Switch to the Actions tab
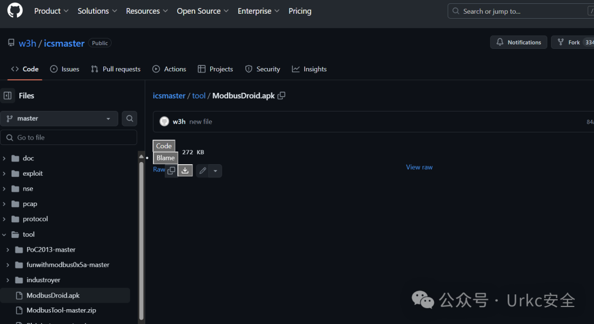The width and height of the screenshot is (594, 324). (169, 69)
